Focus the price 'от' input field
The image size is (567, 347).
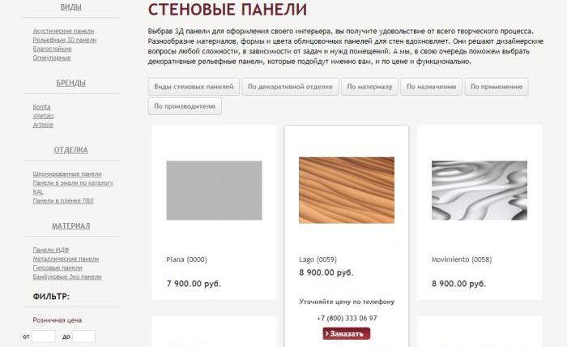[44, 336]
